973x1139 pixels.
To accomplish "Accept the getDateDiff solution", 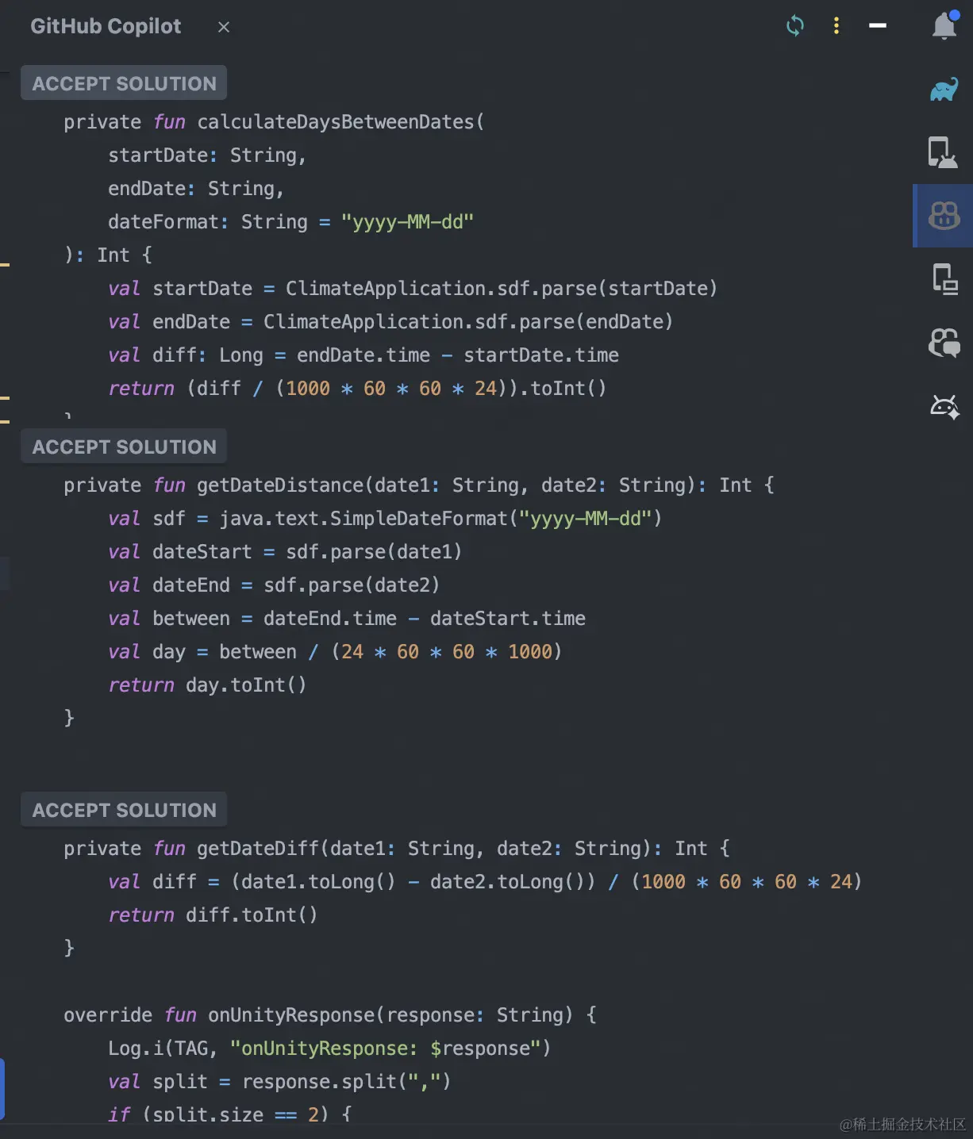I will point(123,809).
